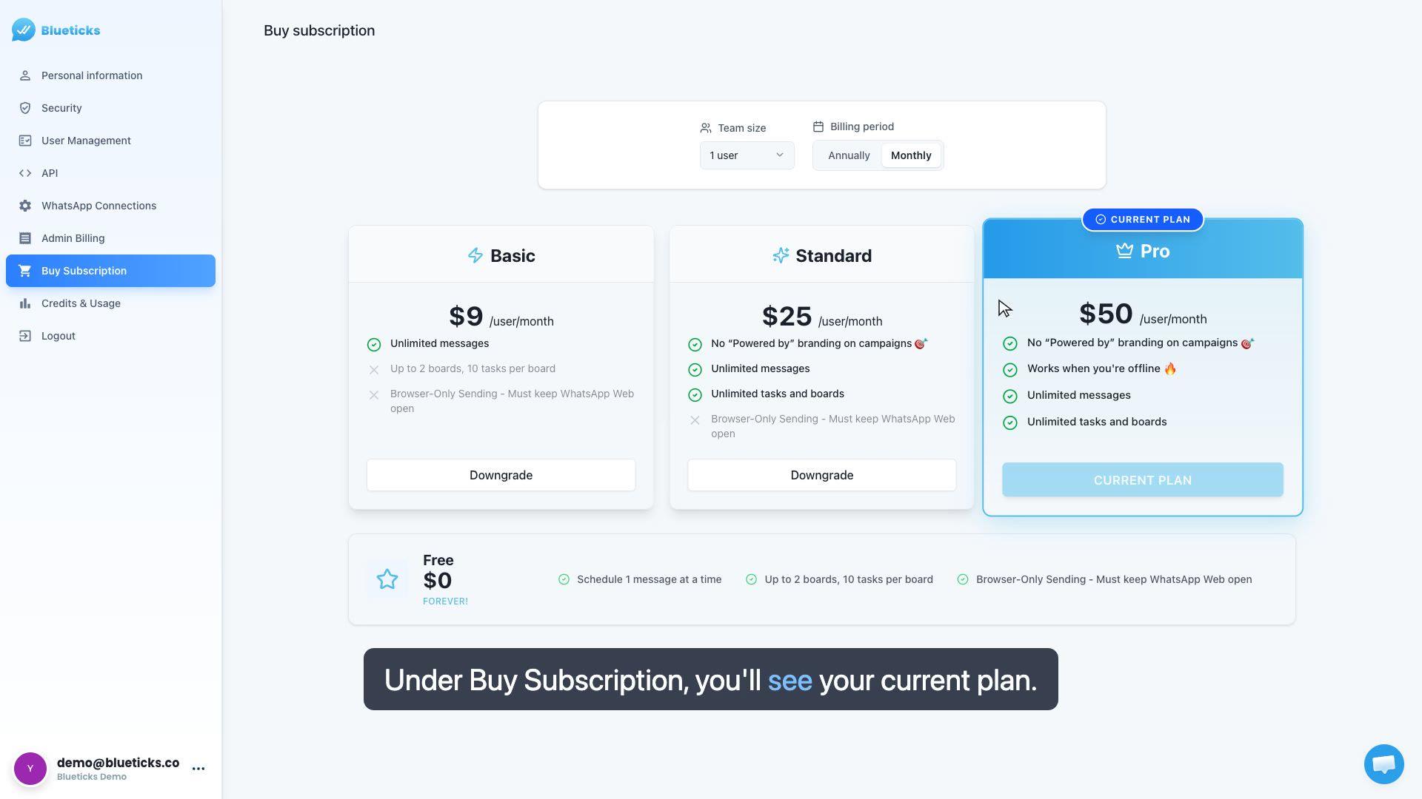Click the FOREVER! label

click(x=445, y=601)
